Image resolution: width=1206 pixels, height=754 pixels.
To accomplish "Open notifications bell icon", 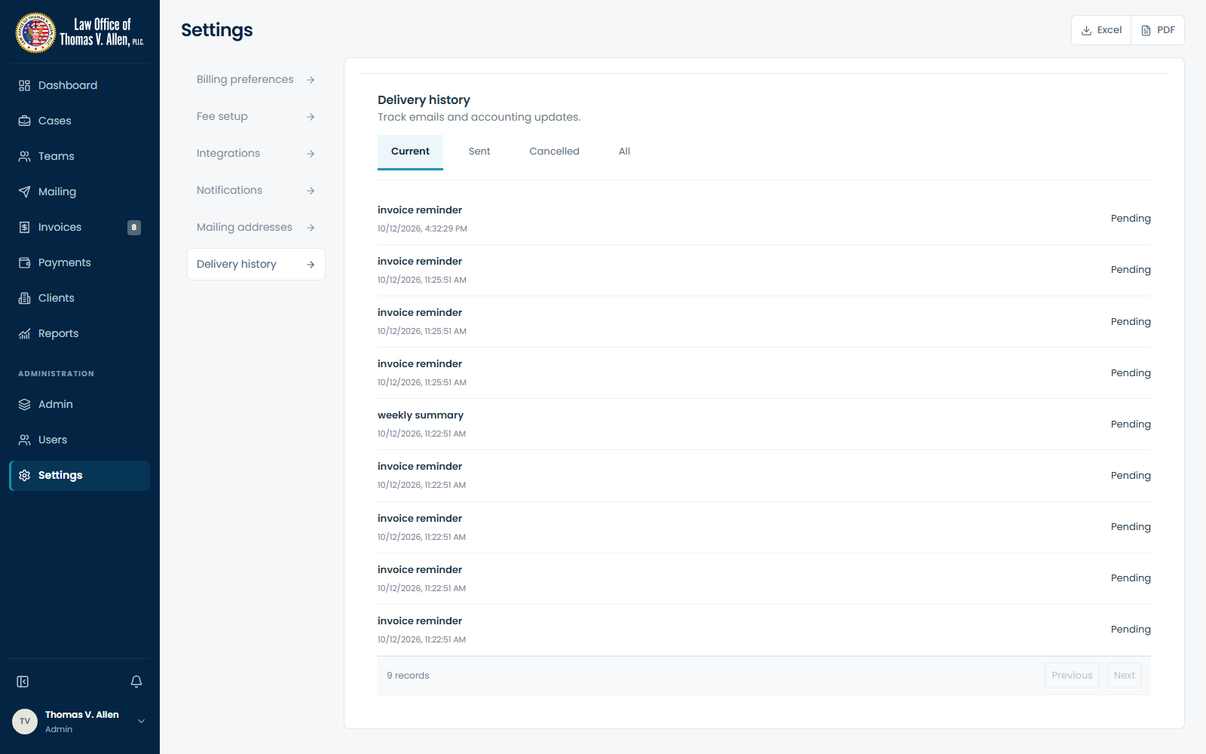I will coord(136,682).
